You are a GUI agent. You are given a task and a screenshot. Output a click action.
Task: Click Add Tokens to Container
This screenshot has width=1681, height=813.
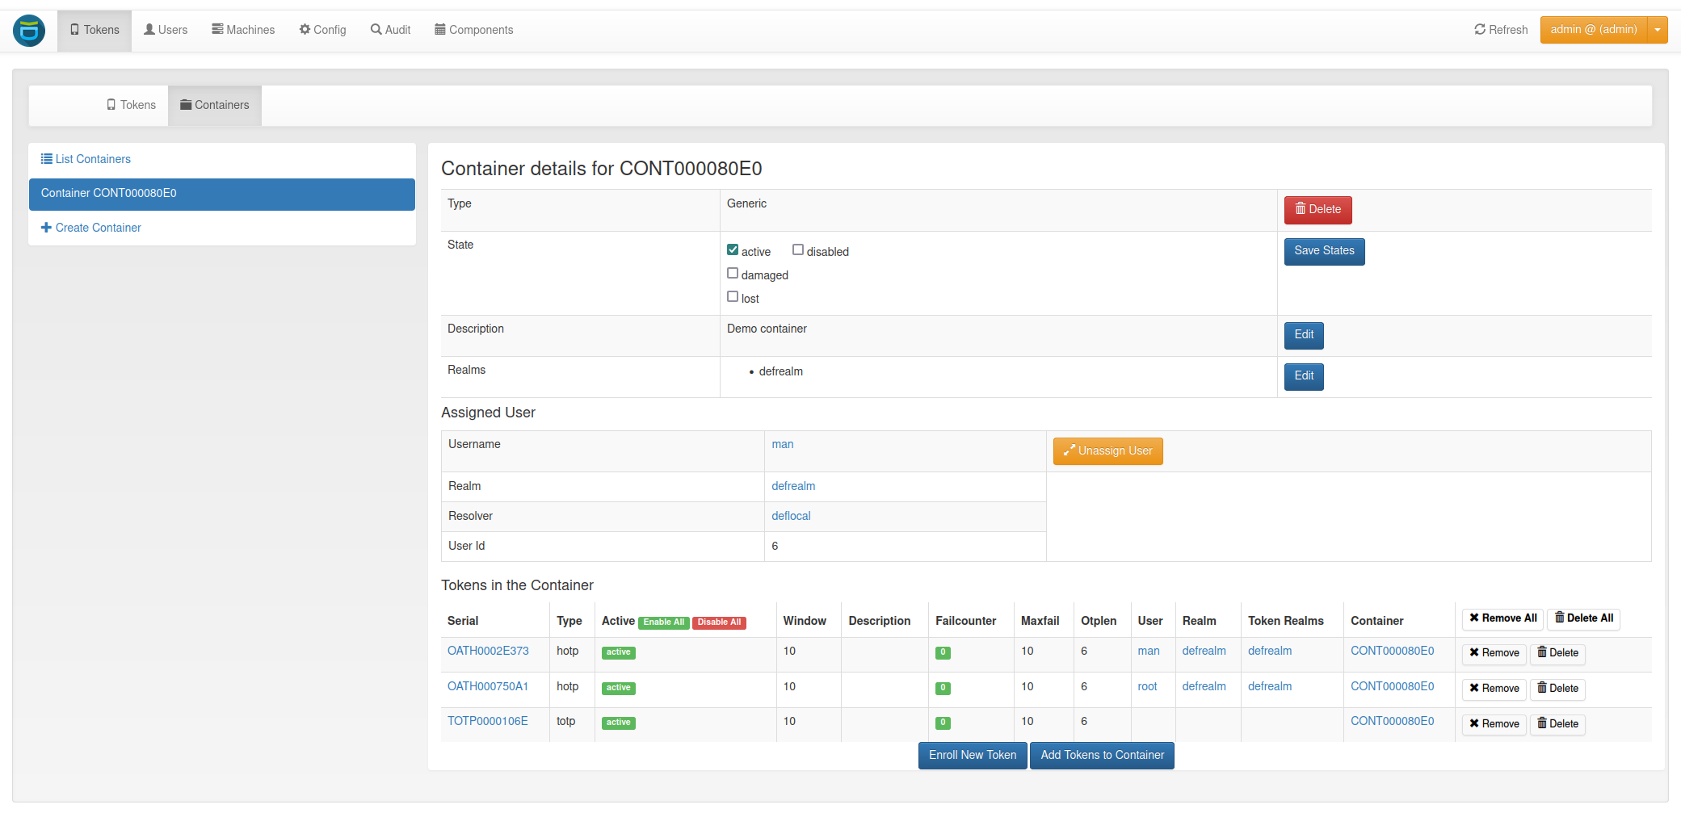(1102, 756)
